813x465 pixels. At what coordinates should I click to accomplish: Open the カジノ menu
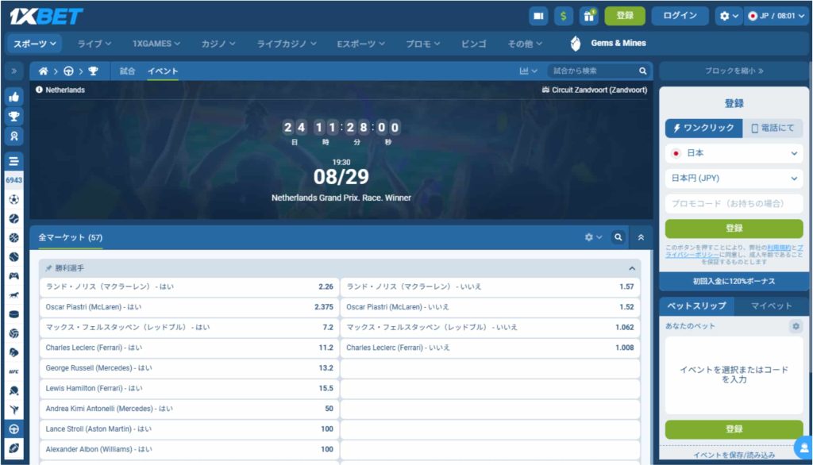coord(218,44)
